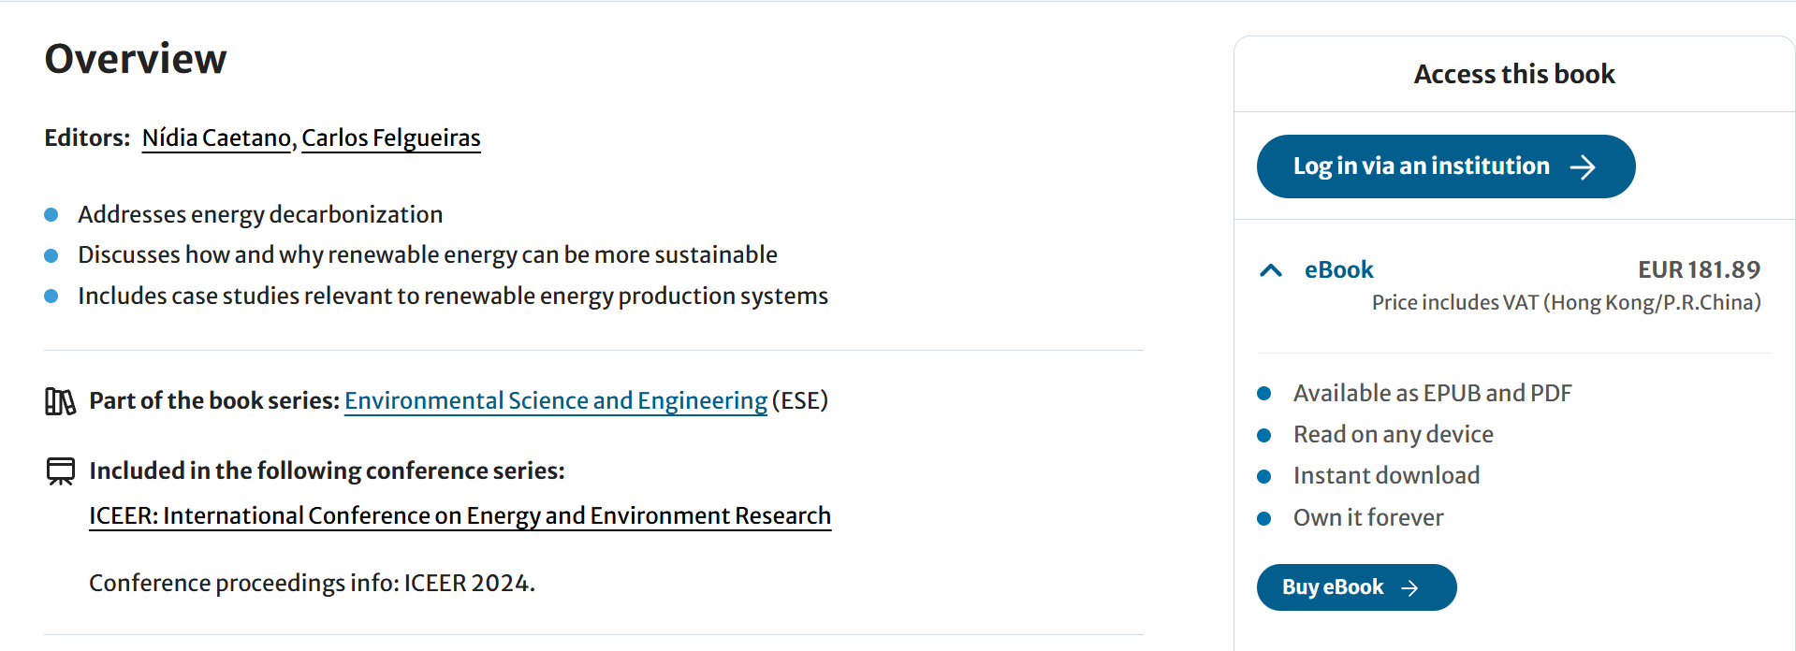Click the Price includes VAT note
Image resolution: width=1796 pixels, height=651 pixels.
point(1566,303)
